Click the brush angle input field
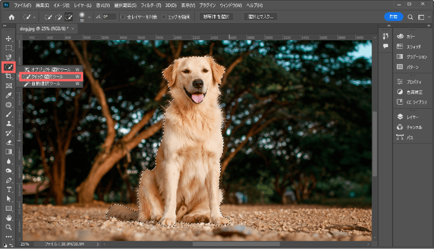 point(110,17)
